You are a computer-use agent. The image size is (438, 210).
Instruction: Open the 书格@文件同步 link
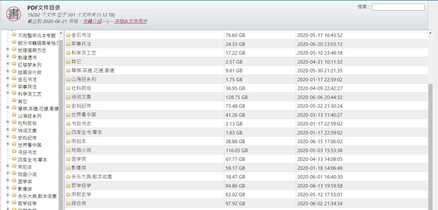(131, 21)
